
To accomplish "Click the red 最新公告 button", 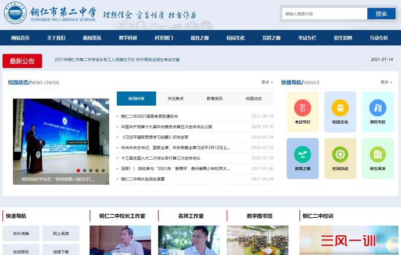I will pyautogui.click(x=22, y=61).
